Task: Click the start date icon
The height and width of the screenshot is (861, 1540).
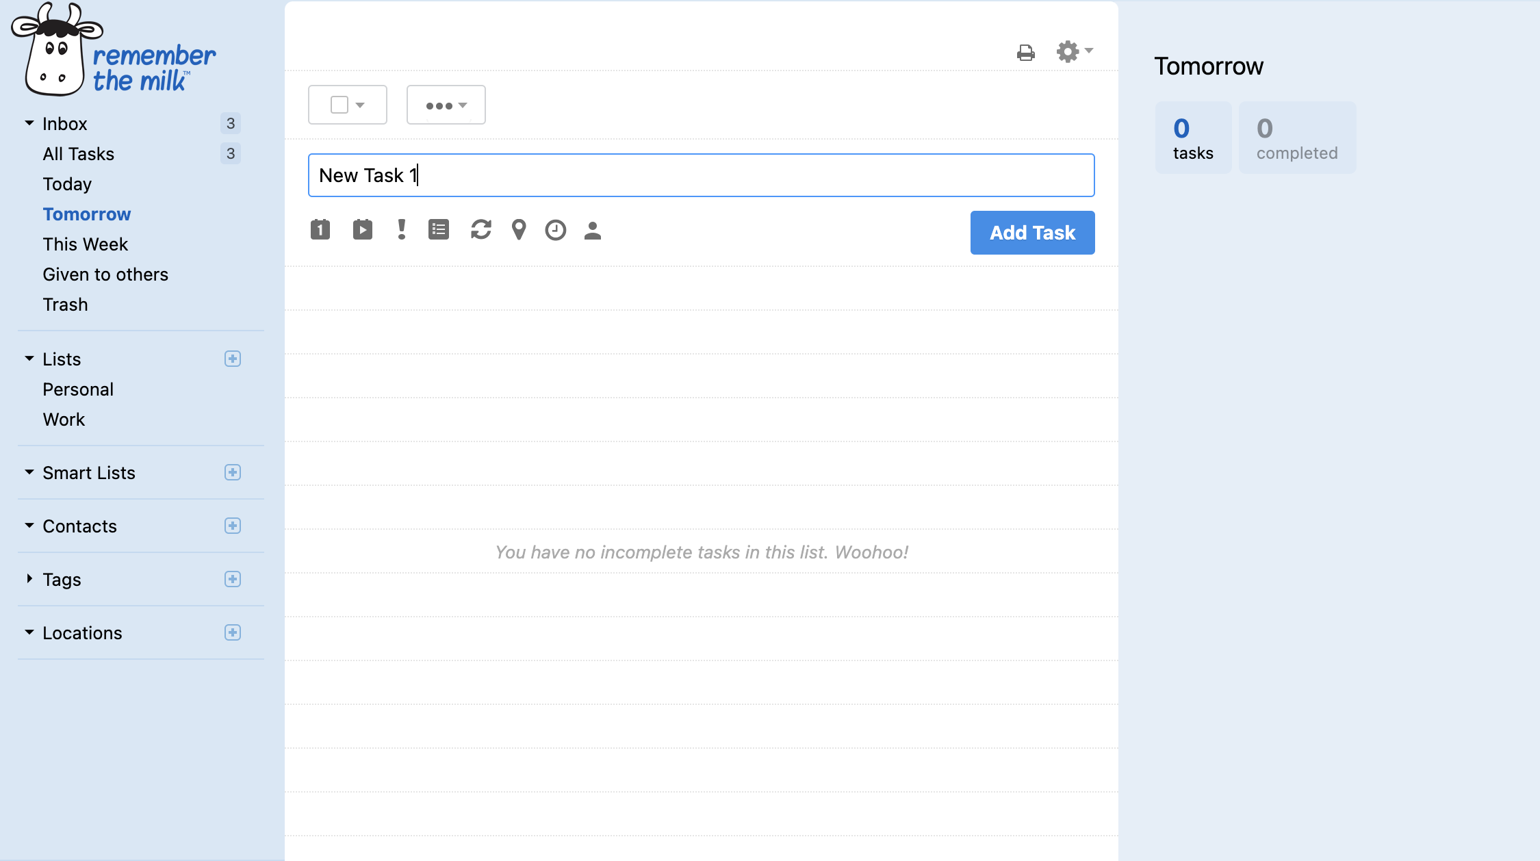Action: click(x=363, y=229)
